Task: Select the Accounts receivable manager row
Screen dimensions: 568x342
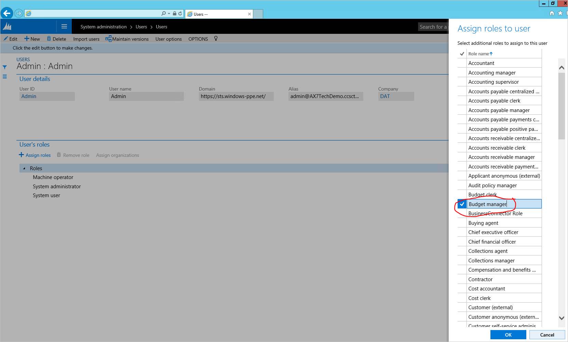Action: pos(500,157)
